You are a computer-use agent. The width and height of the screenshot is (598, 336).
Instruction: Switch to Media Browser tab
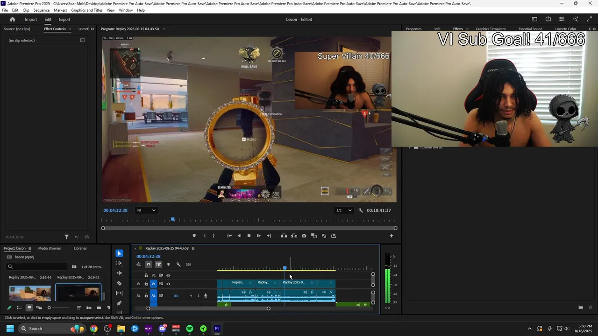tap(50, 248)
